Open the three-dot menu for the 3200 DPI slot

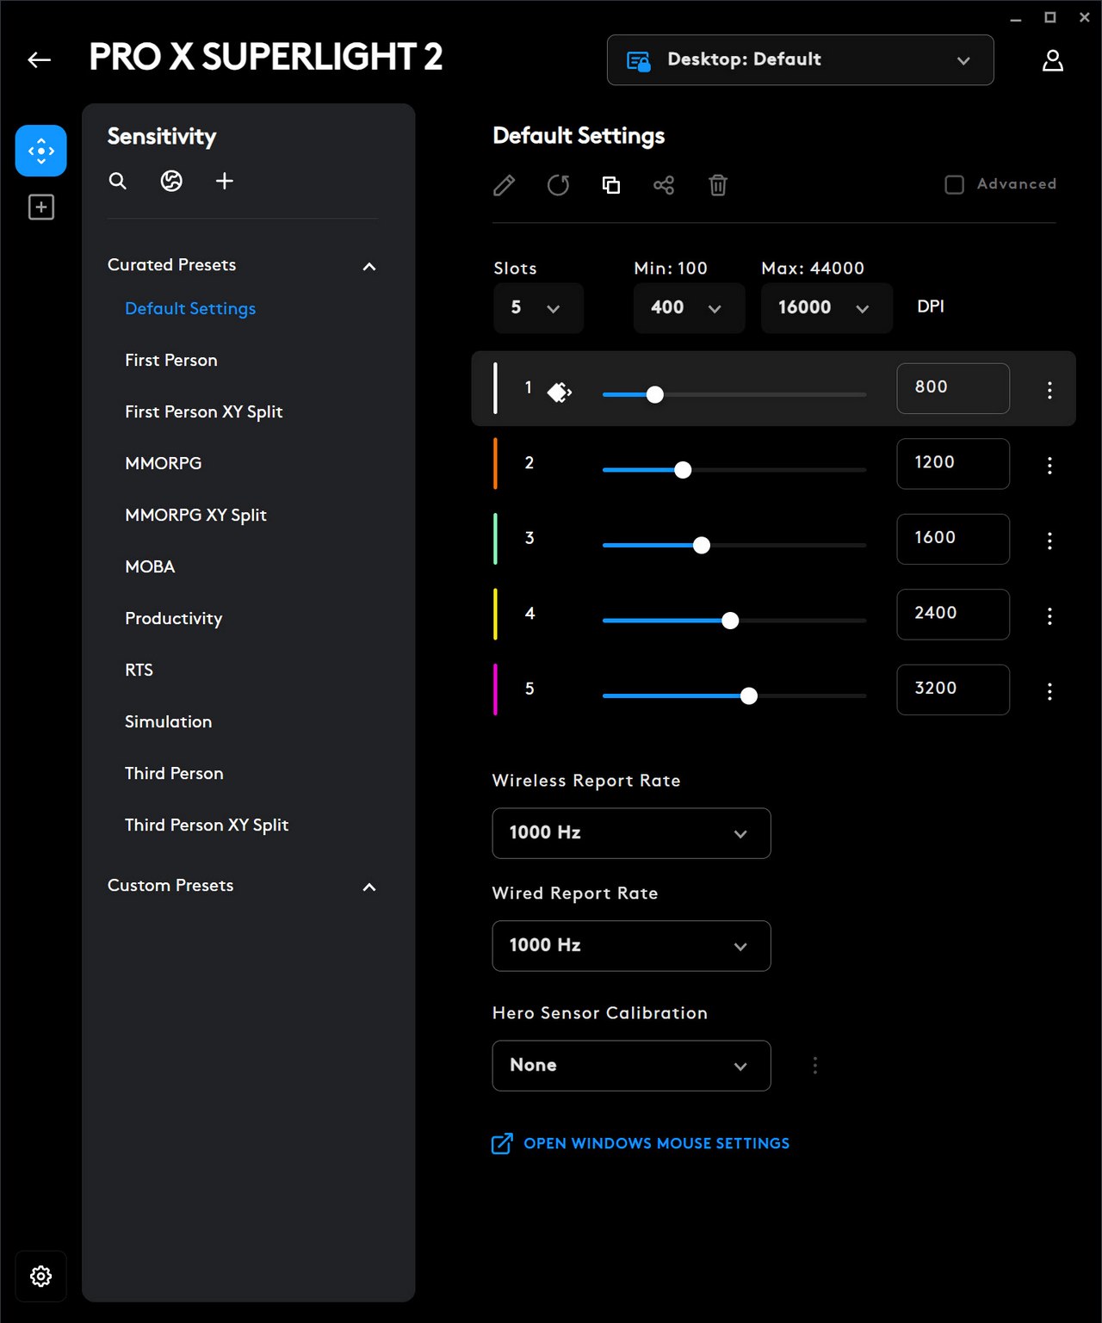(1049, 691)
